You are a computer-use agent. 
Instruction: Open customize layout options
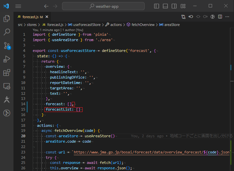[x=183, y=6]
